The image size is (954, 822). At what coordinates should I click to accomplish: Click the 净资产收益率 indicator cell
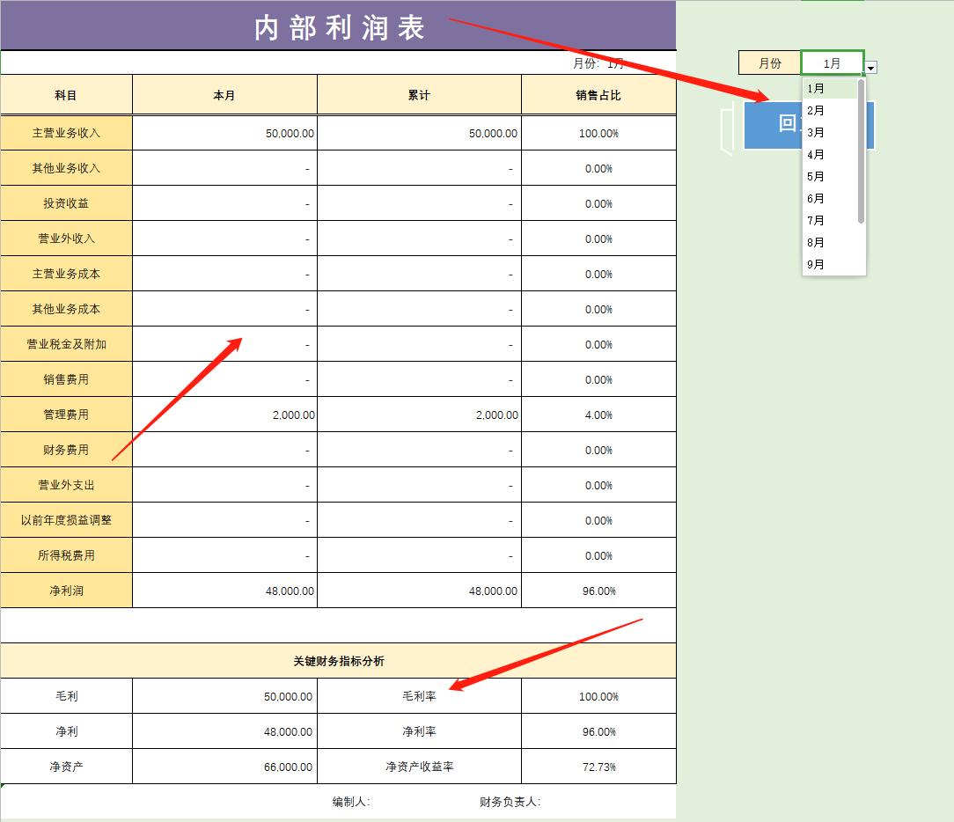[420, 766]
